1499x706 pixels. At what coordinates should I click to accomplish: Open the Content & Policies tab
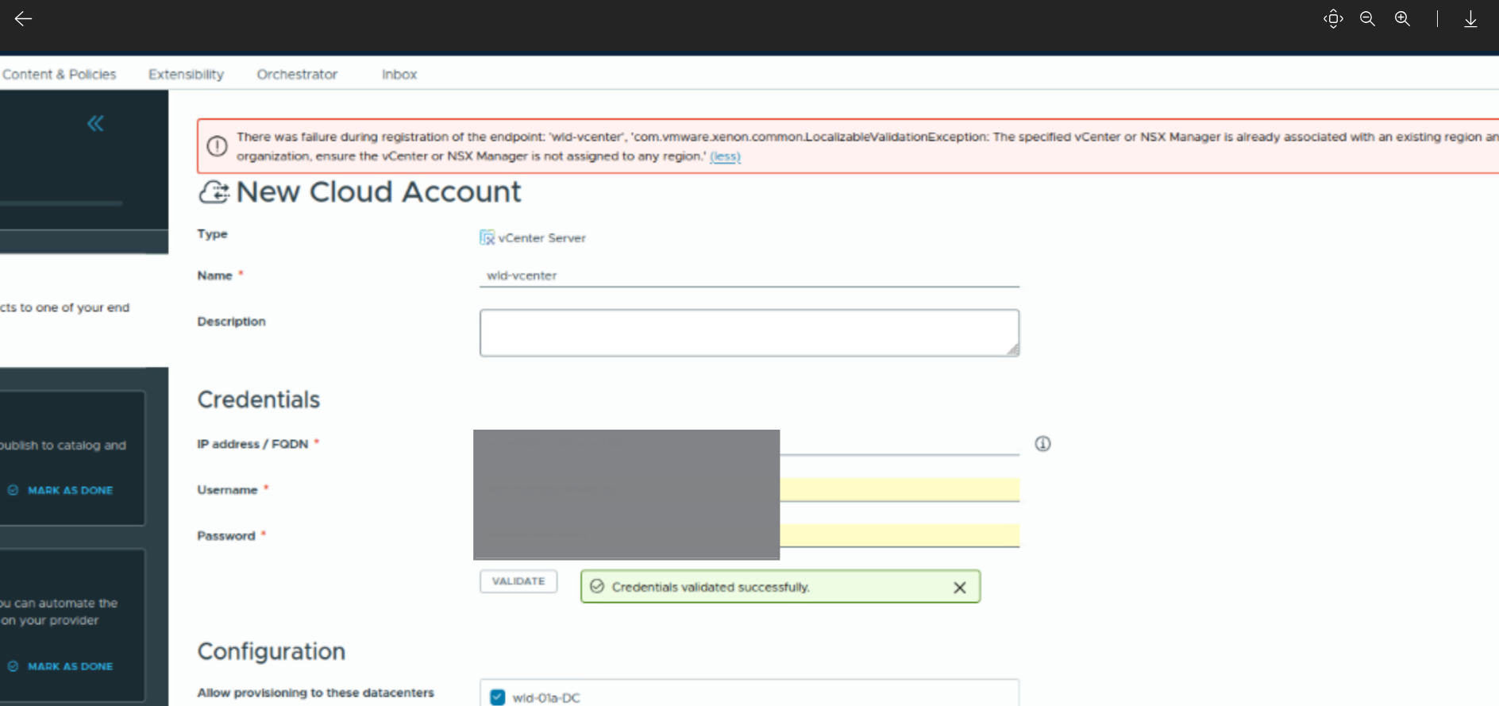59,75
